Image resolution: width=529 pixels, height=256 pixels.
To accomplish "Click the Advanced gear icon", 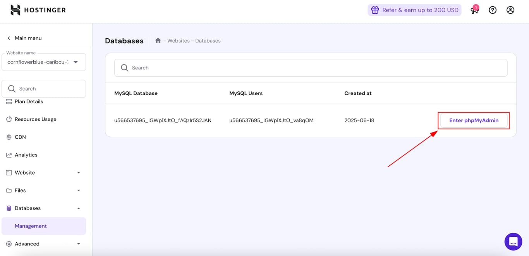I will click(9, 244).
